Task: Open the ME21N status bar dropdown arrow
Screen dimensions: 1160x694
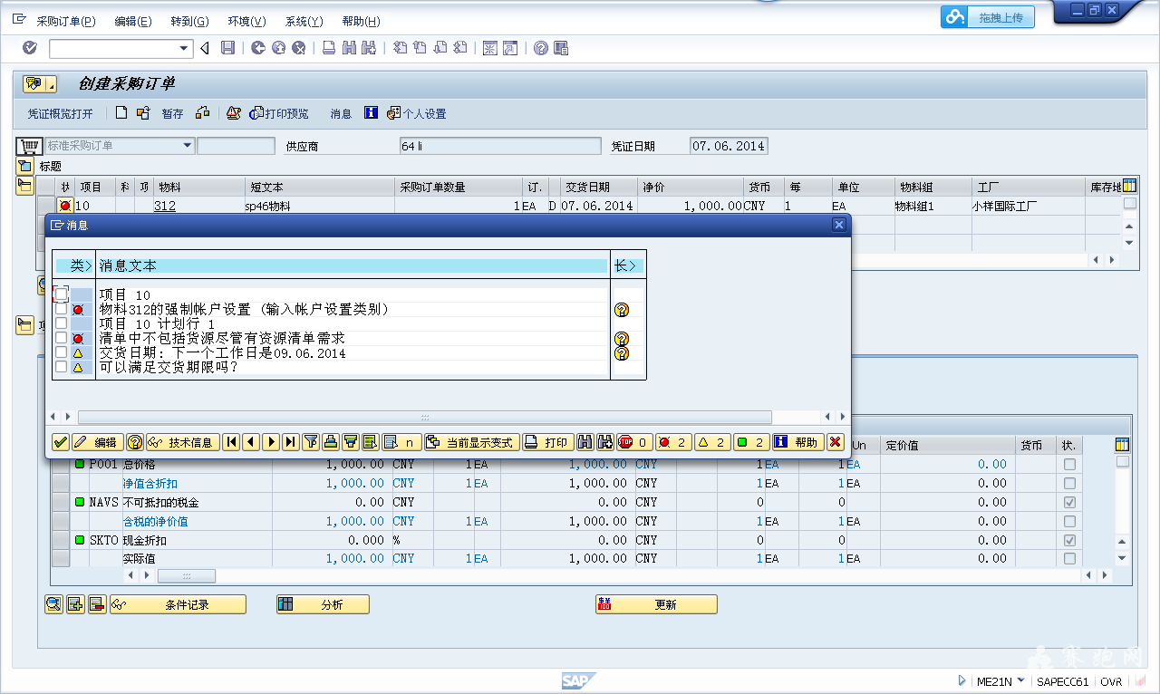Action: (1021, 680)
